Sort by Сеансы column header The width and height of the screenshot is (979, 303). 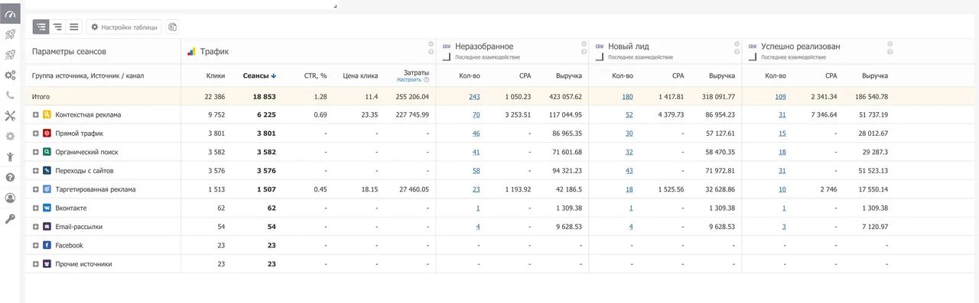[x=259, y=76]
